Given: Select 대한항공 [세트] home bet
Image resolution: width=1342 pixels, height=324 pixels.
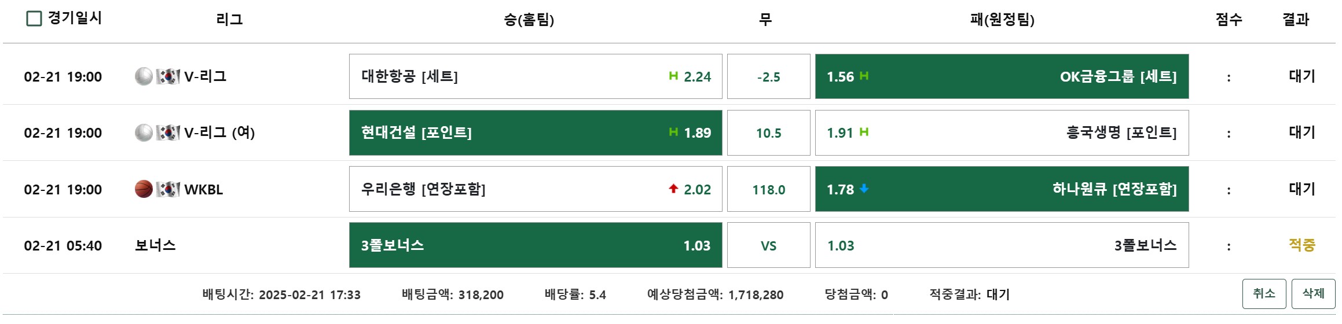Looking at the screenshot, I should (536, 76).
